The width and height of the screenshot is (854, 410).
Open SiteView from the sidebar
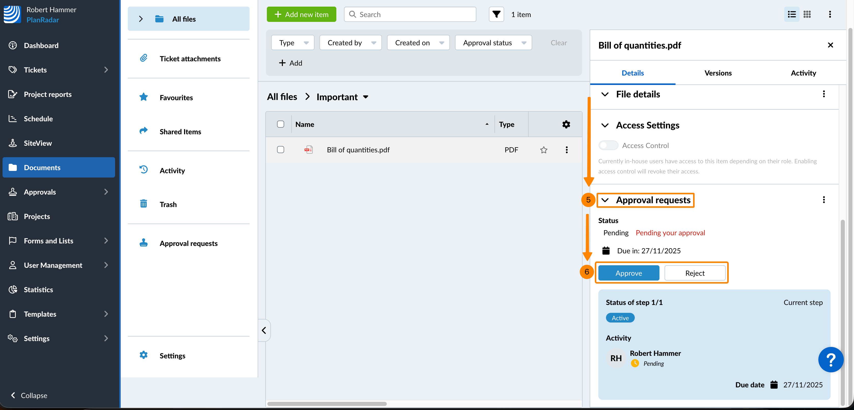tap(37, 143)
